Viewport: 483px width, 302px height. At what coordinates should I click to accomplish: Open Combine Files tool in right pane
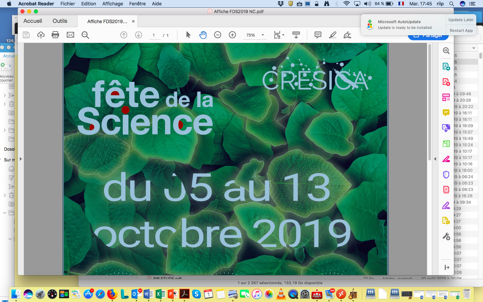446,128
